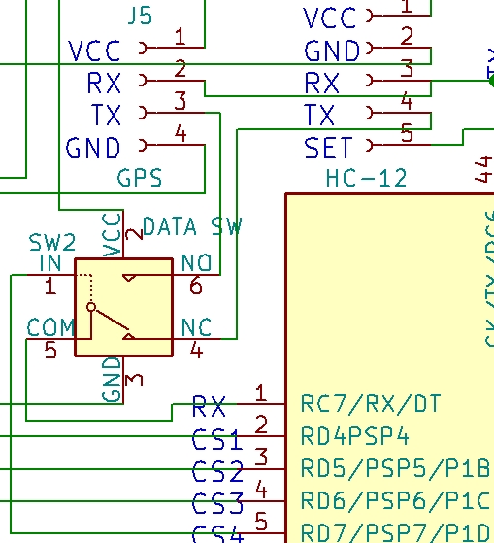This screenshot has height=543, width=494.
Task: Click the HC-12 module value label
Action: click(366, 178)
